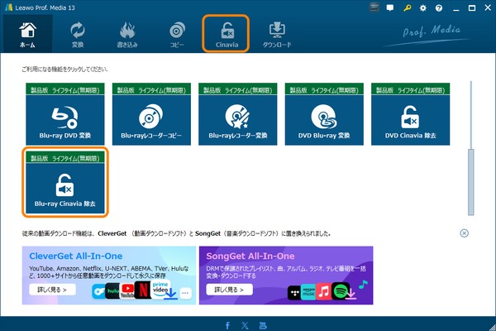
Task: Click the Hulu logo in the CleverGet banner
Action: pyautogui.click(x=112, y=290)
